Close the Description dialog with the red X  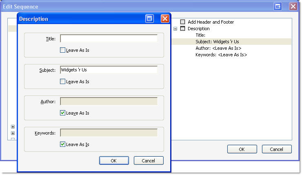coord(164,19)
